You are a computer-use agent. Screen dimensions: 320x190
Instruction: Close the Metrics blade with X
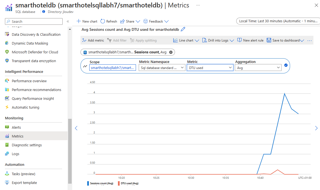pyautogui.click(x=316, y=5)
